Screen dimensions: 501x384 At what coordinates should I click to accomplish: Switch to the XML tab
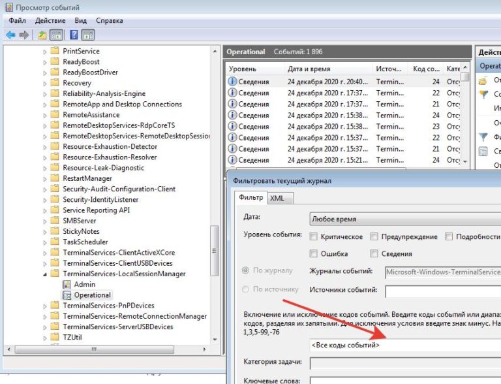[277, 199]
